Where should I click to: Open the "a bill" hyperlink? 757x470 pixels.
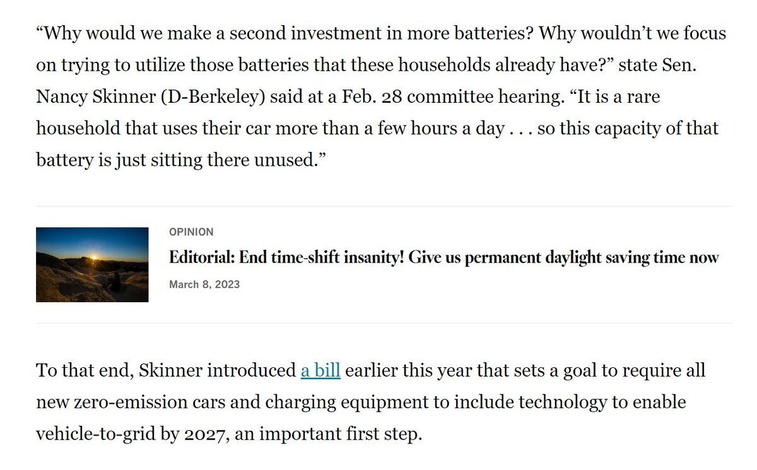pos(320,370)
